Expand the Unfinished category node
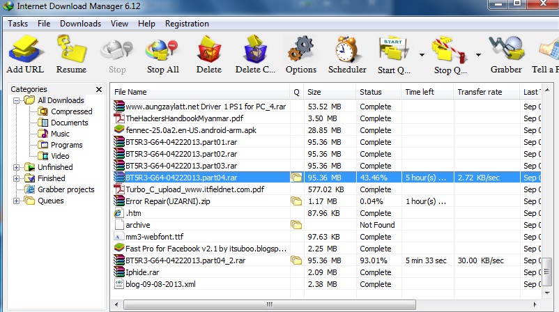 click(x=17, y=167)
